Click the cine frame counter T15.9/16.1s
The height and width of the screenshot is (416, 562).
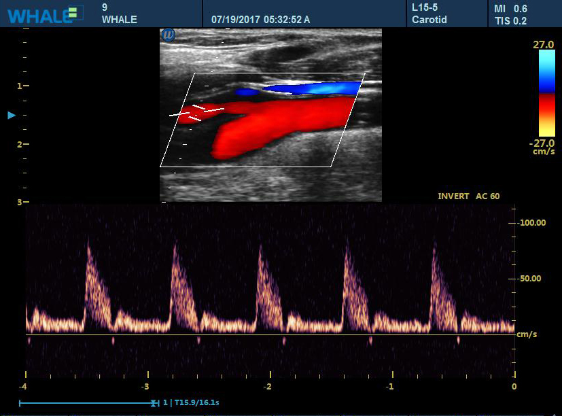tap(193, 403)
